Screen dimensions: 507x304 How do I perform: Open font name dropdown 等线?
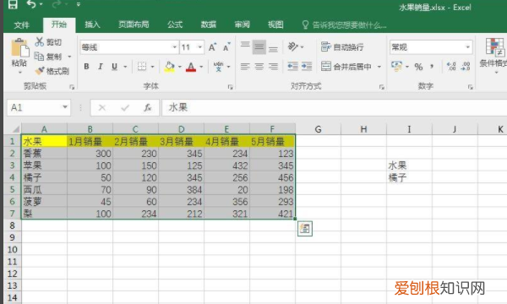(175, 47)
